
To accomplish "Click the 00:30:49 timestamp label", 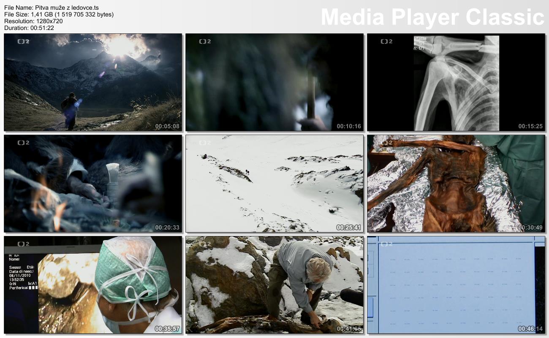I will click(530, 227).
